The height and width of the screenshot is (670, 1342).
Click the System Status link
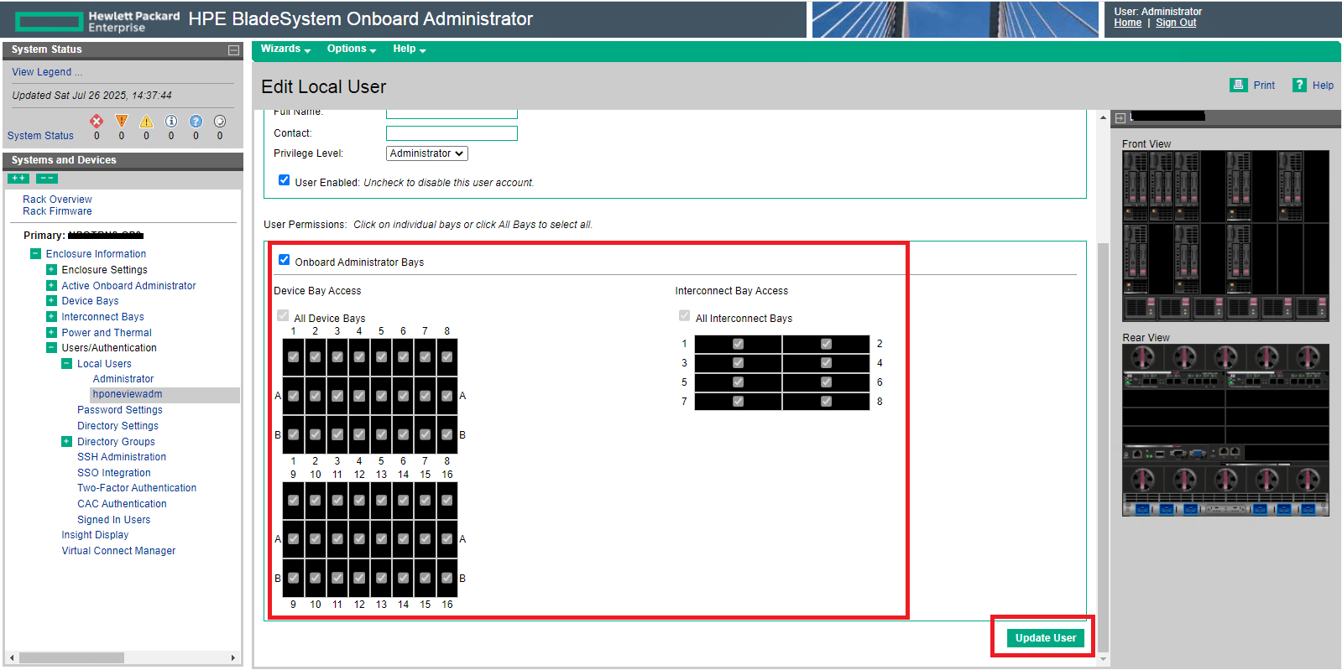tap(40, 136)
